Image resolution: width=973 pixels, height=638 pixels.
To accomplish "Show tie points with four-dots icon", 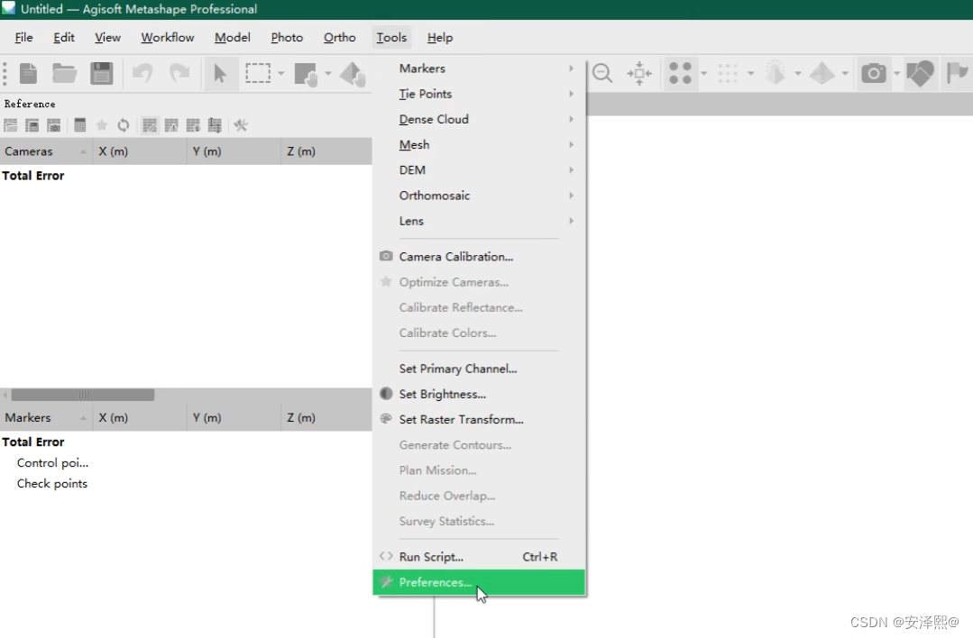I will [x=680, y=73].
